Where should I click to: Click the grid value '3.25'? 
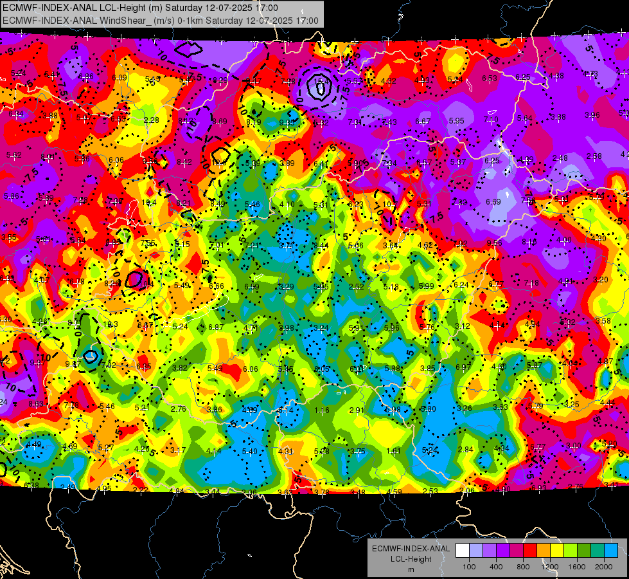571,404
